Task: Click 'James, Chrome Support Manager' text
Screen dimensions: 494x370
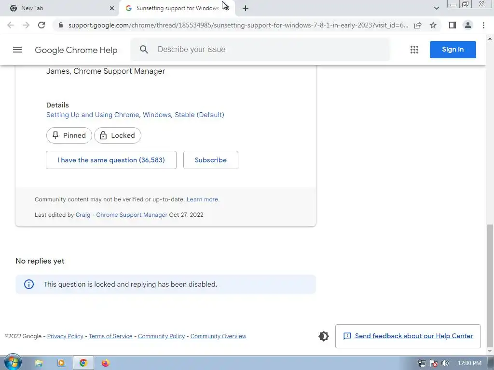Action: pyautogui.click(x=106, y=71)
